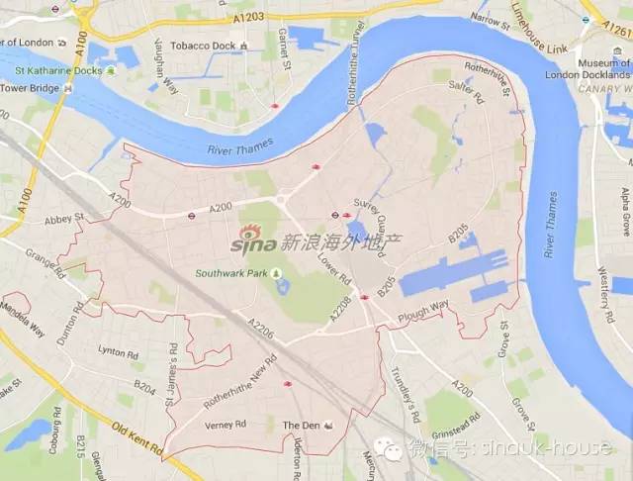Click the Underground station icon beside A200 label

pos(191,216)
